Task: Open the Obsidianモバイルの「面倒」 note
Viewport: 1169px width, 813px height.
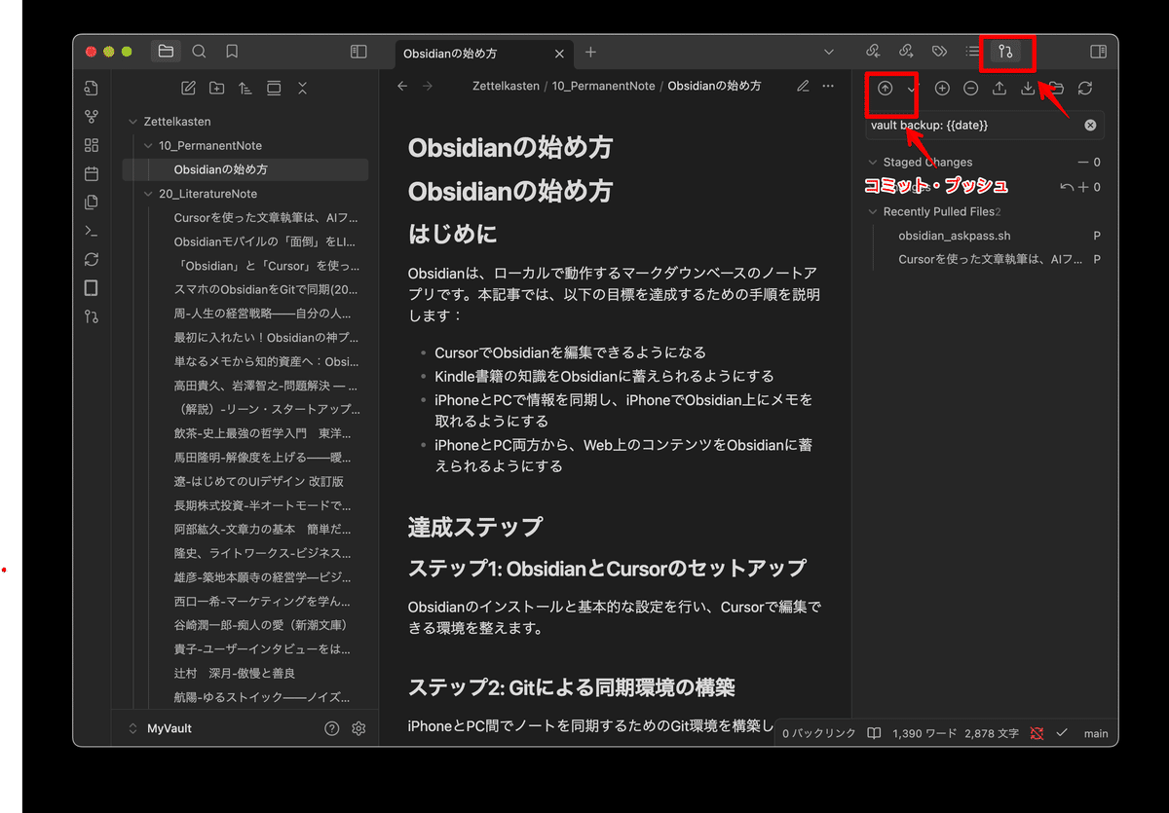Action: 267,241
